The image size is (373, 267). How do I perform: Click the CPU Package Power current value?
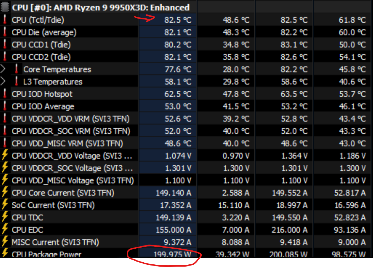pos(173,254)
